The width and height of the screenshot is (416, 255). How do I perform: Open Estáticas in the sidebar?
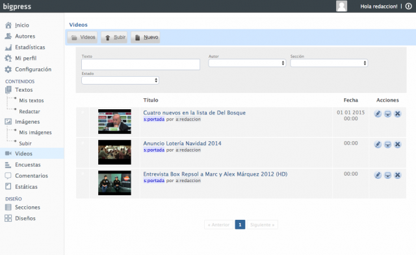pyautogui.click(x=26, y=187)
